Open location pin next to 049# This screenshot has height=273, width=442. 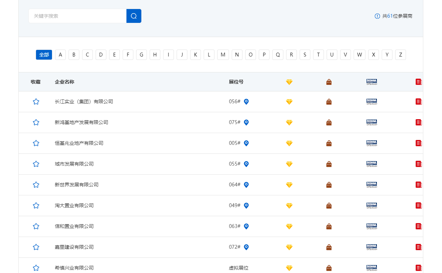(246, 205)
